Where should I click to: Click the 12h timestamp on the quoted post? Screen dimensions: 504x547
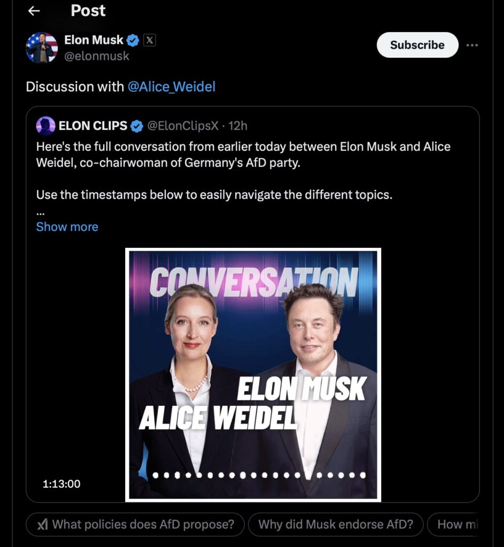(238, 126)
